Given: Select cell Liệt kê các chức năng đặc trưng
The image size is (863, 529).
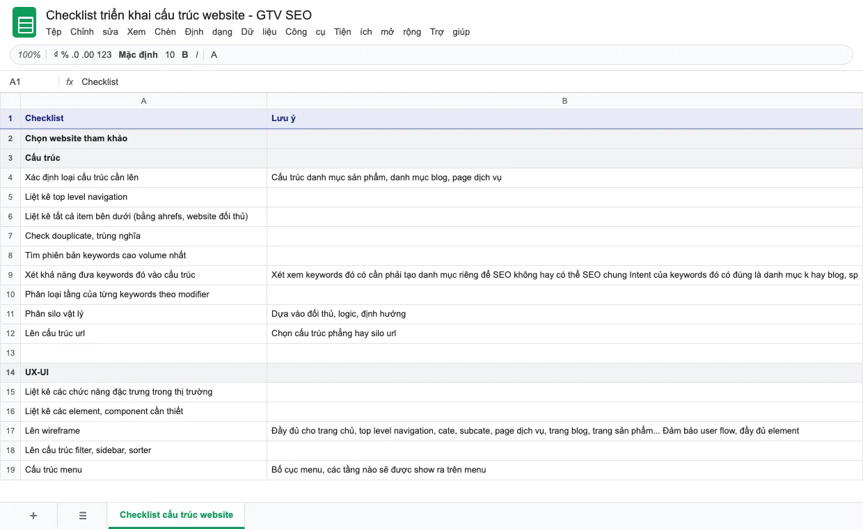Looking at the screenshot, I should pos(144,392).
